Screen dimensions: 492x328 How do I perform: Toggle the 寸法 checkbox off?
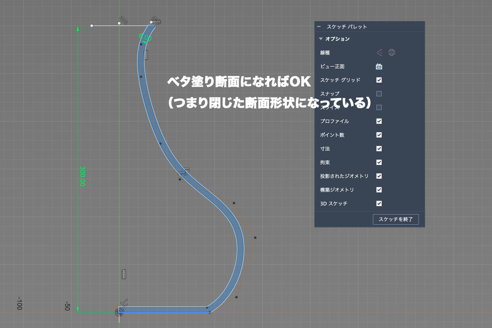coord(379,148)
